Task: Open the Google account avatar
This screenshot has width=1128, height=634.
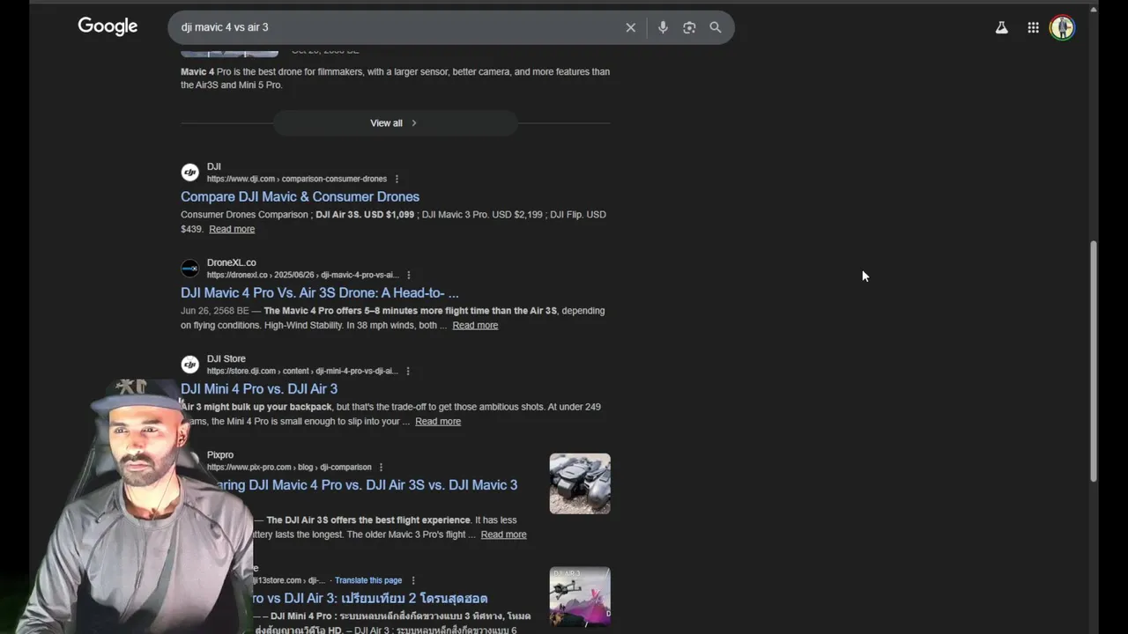Action: tap(1062, 27)
